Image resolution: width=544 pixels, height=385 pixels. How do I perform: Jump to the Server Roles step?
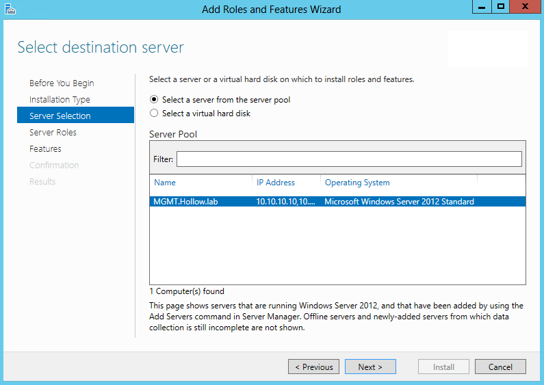click(x=53, y=133)
